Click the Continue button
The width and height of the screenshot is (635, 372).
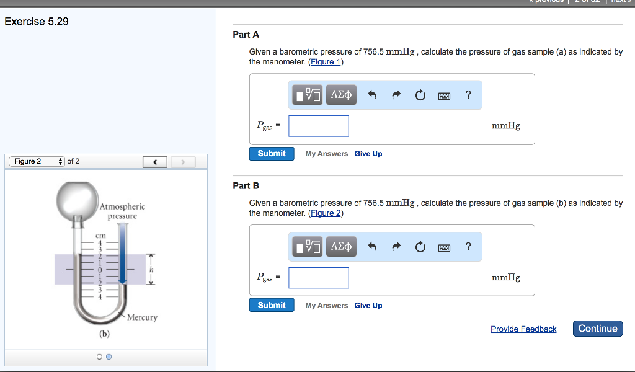click(597, 329)
